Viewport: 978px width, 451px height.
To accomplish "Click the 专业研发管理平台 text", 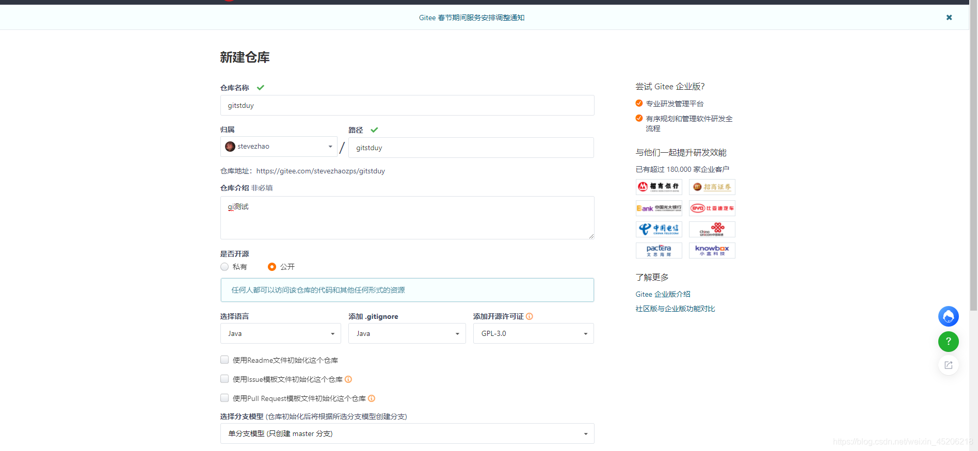I will [x=675, y=104].
